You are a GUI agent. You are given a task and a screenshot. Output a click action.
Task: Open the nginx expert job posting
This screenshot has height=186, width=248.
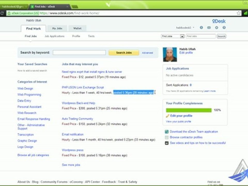coord(92,72)
